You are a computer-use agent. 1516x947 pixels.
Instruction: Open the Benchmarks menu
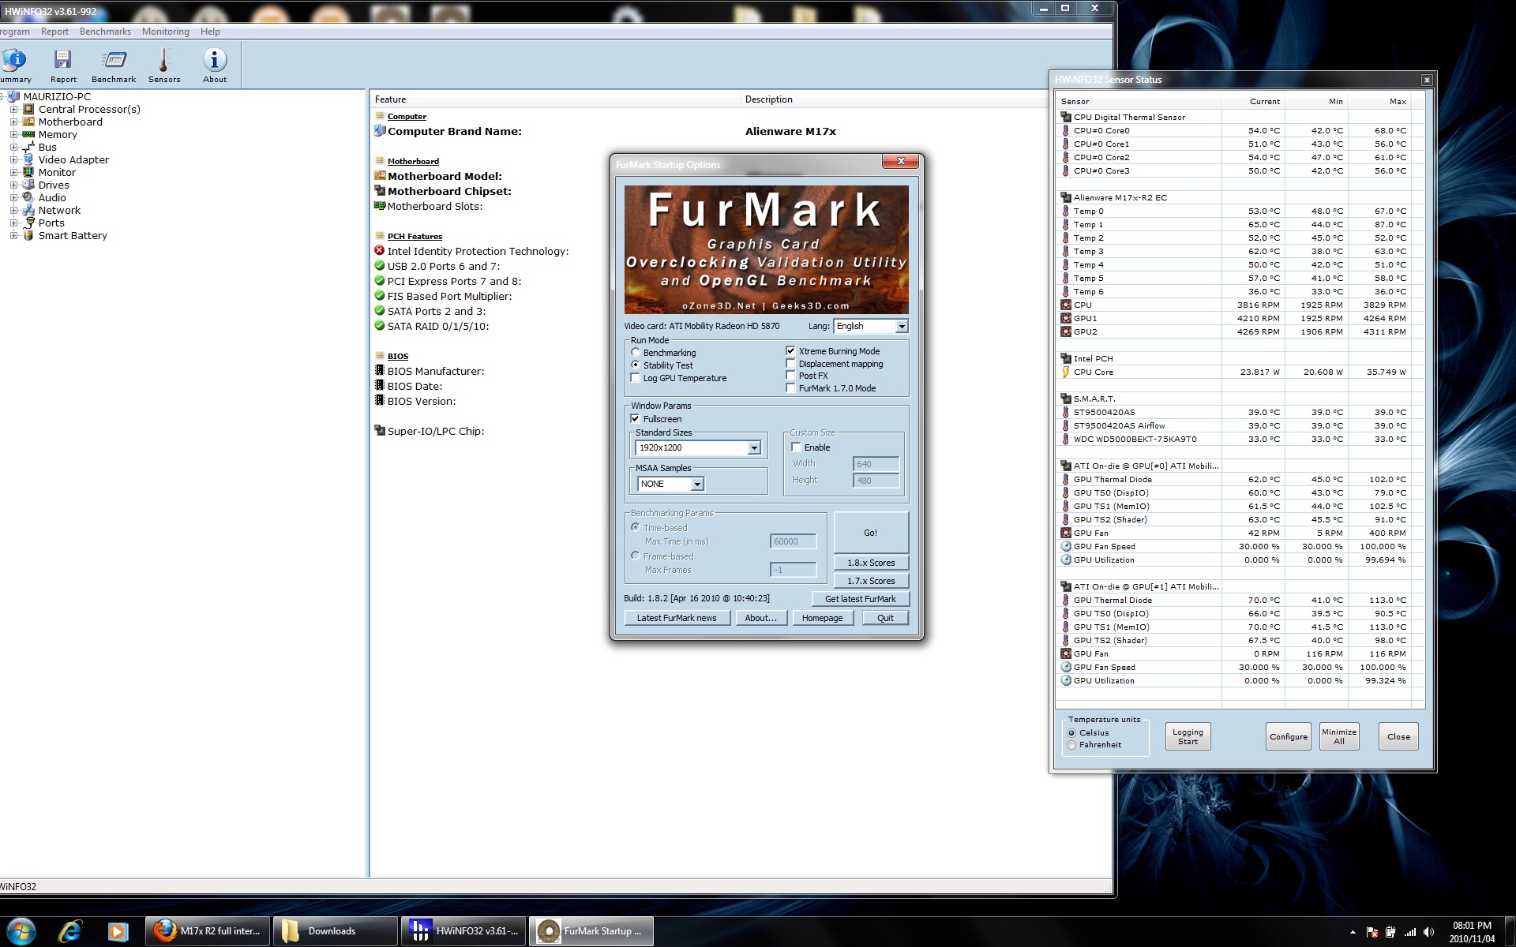point(105,32)
